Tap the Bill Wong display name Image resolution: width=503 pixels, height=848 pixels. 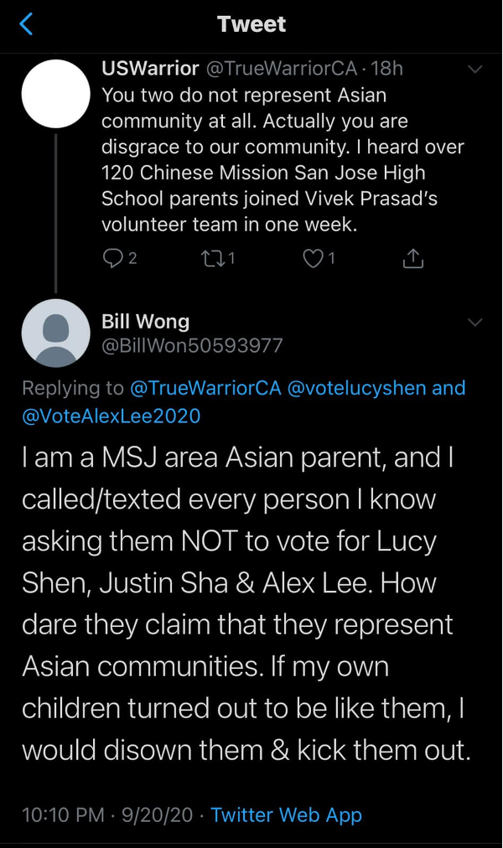tap(145, 321)
